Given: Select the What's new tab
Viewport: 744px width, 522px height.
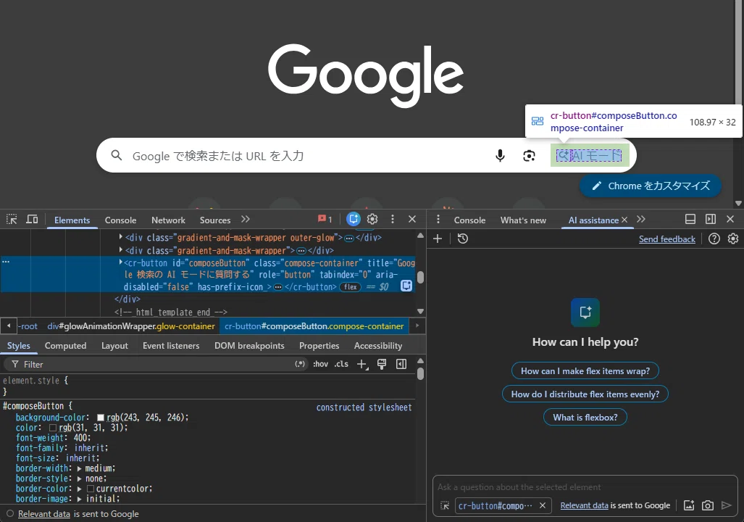Looking at the screenshot, I should point(523,220).
